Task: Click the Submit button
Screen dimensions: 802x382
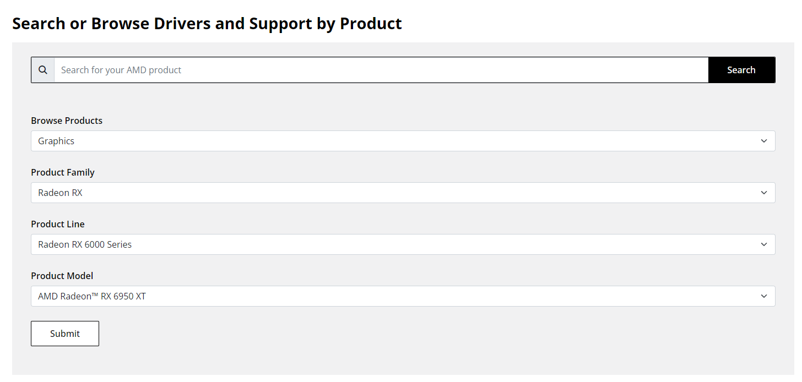Action: click(x=65, y=334)
